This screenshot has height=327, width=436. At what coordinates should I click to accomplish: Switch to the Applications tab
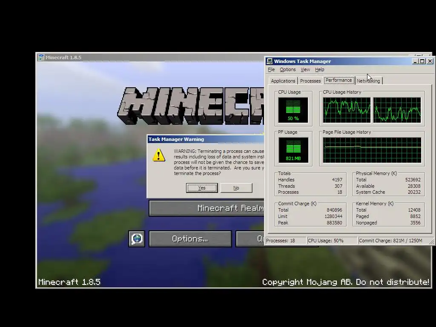click(x=283, y=81)
